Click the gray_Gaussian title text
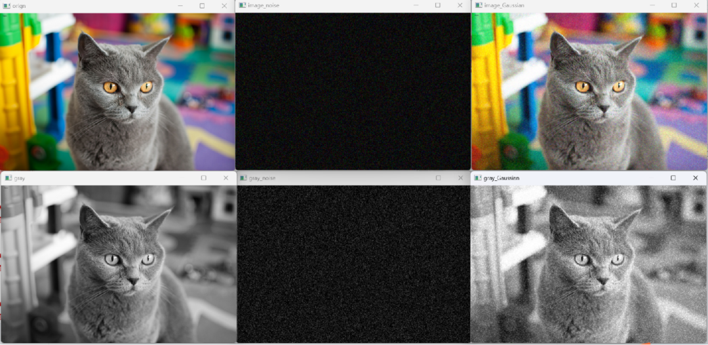This screenshot has width=708, height=345. (501, 178)
